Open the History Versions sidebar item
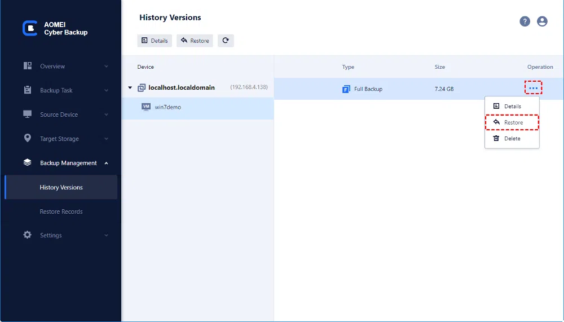Screen dimensions: 564x322 (61, 187)
